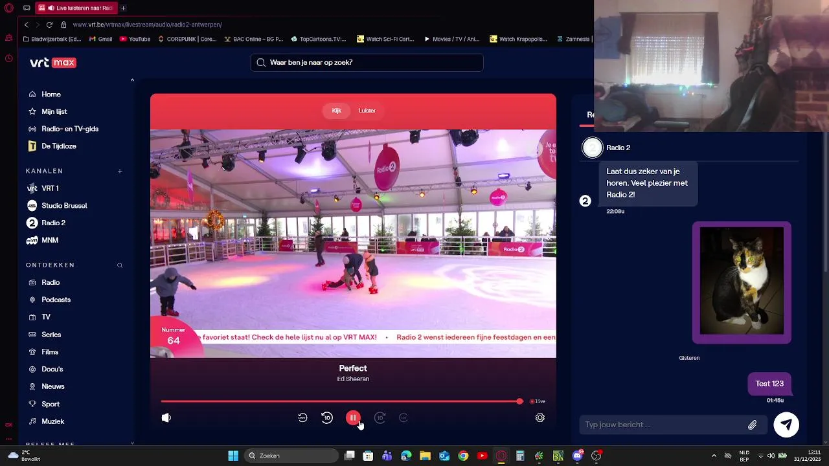The width and height of the screenshot is (829, 466).
Task: Go back in the browser
Action: tap(27, 25)
